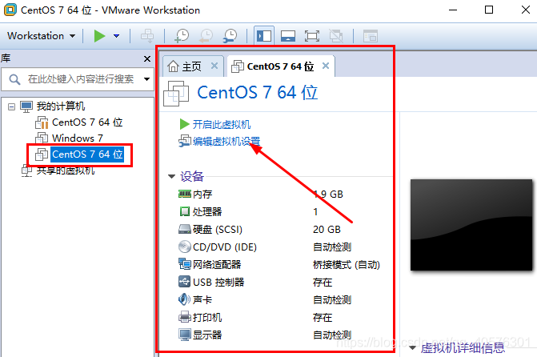Click the USB 控制器 icon
This screenshot has width=537, height=357.
(x=185, y=282)
